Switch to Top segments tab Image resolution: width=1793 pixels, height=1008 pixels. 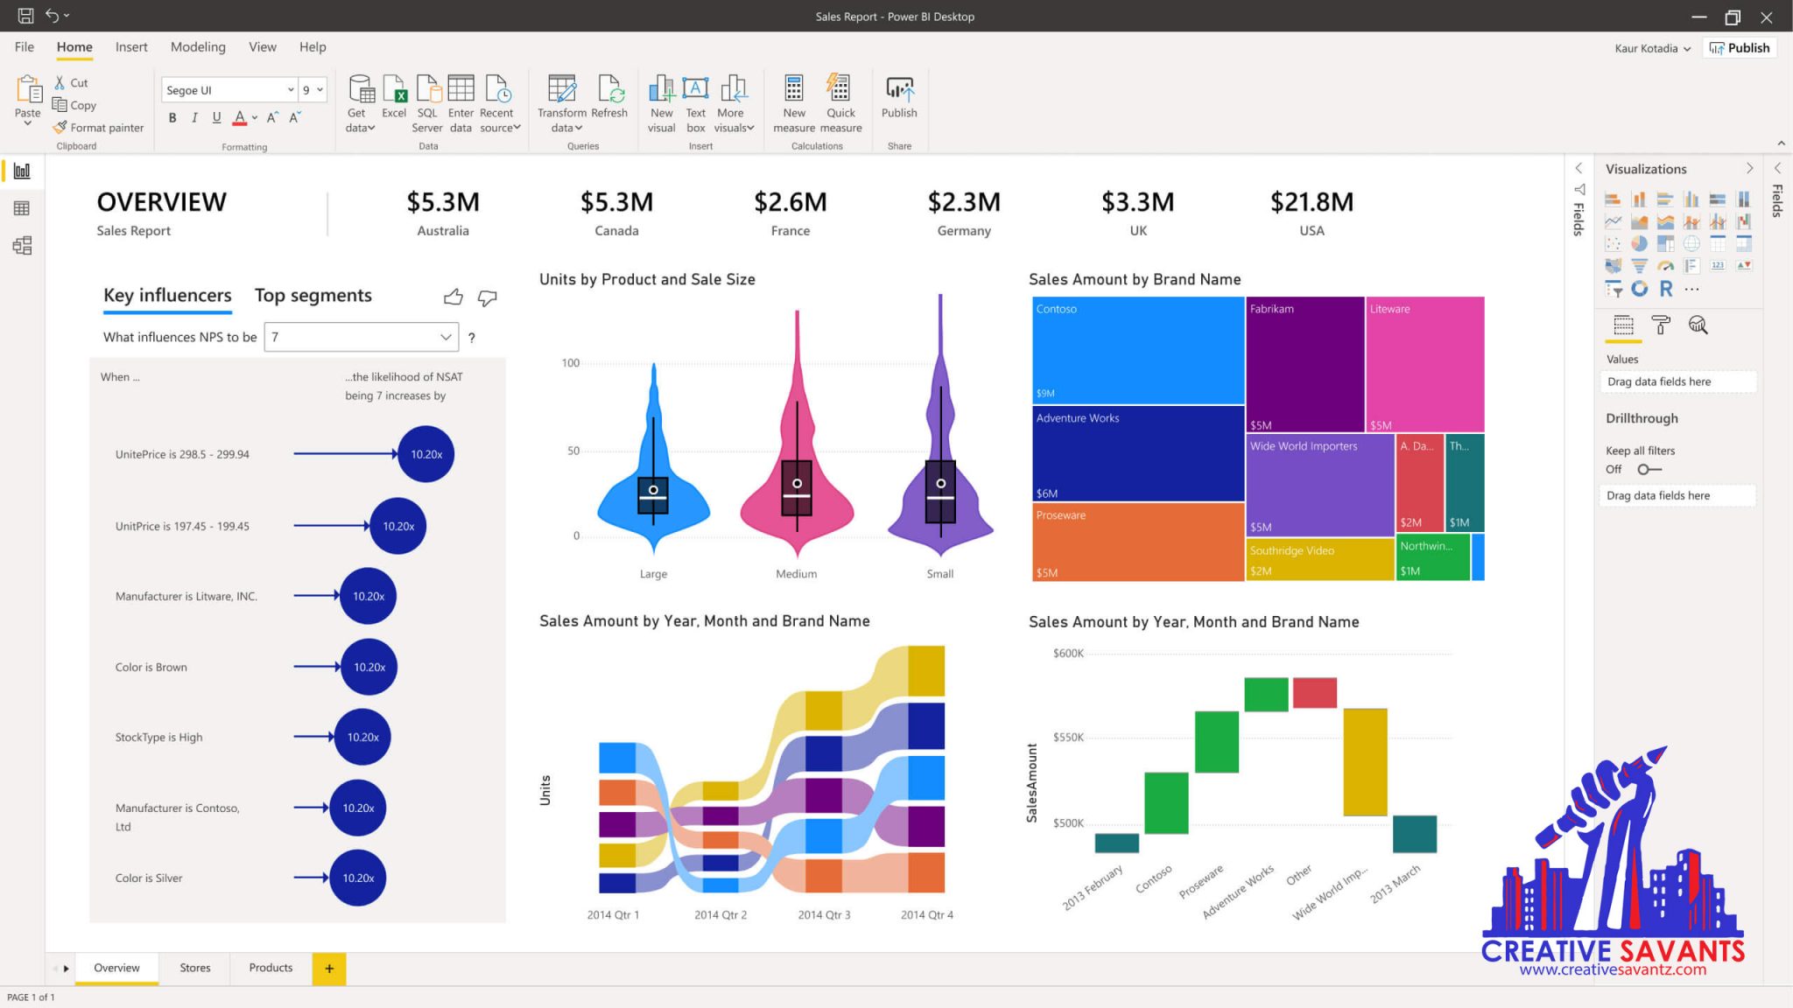[313, 294]
